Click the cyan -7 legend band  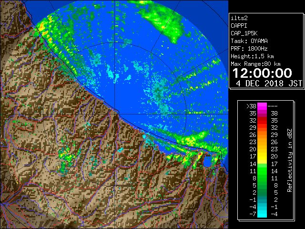pos(262,214)
